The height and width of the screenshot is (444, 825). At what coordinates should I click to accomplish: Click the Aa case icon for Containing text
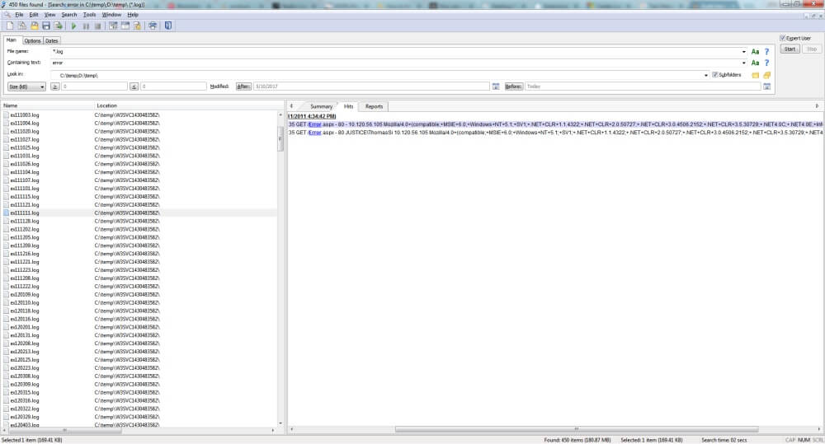point(755,63)
